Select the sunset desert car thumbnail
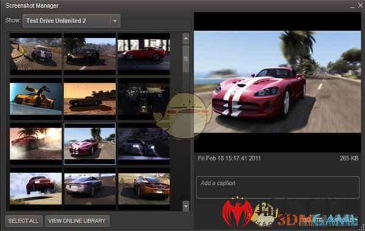This screenshot has height=231, width=365. click(89, 99)
